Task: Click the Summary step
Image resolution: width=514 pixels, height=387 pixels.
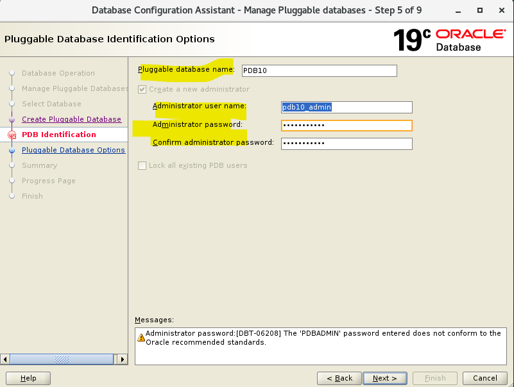Action: point(40,165)
